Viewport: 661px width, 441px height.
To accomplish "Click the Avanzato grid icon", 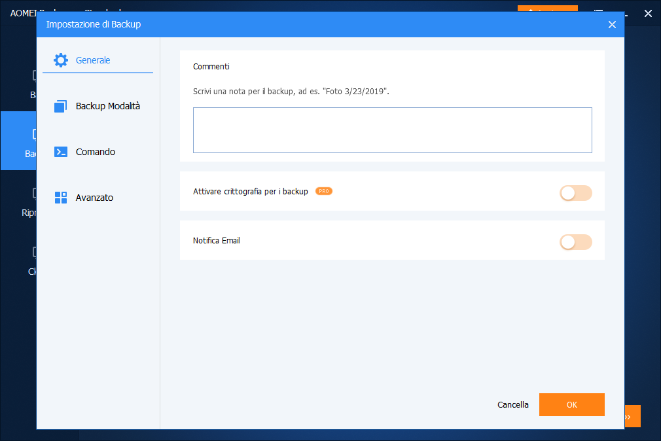I will coord(61,198).
